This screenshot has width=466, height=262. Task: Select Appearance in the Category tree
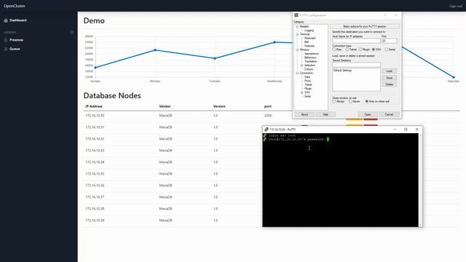tap(311, 54)
